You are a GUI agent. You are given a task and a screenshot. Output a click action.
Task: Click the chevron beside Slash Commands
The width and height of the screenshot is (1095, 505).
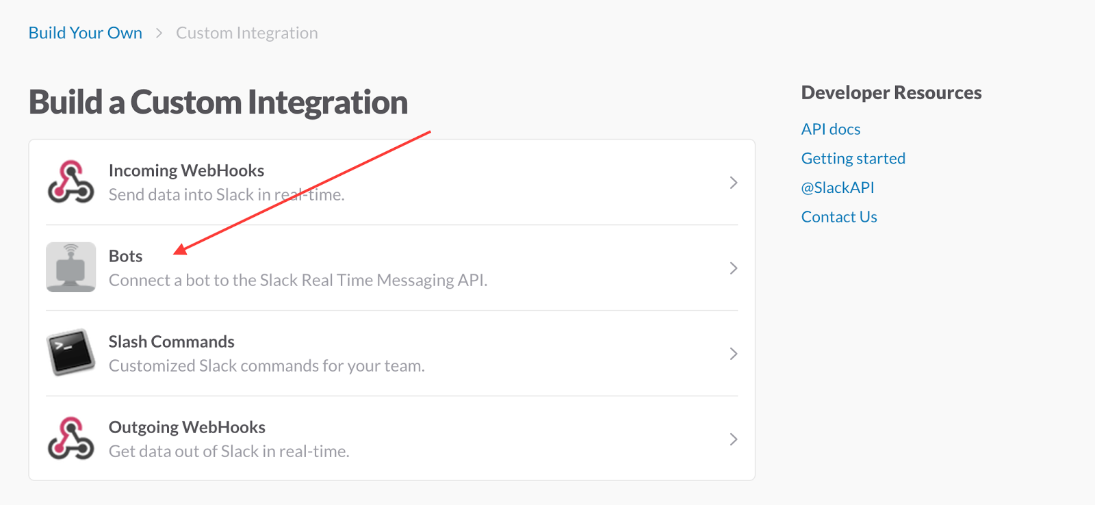733,354
